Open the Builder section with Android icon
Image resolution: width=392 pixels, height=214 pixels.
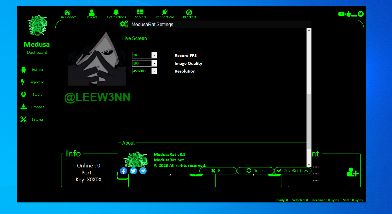point(23,70)
